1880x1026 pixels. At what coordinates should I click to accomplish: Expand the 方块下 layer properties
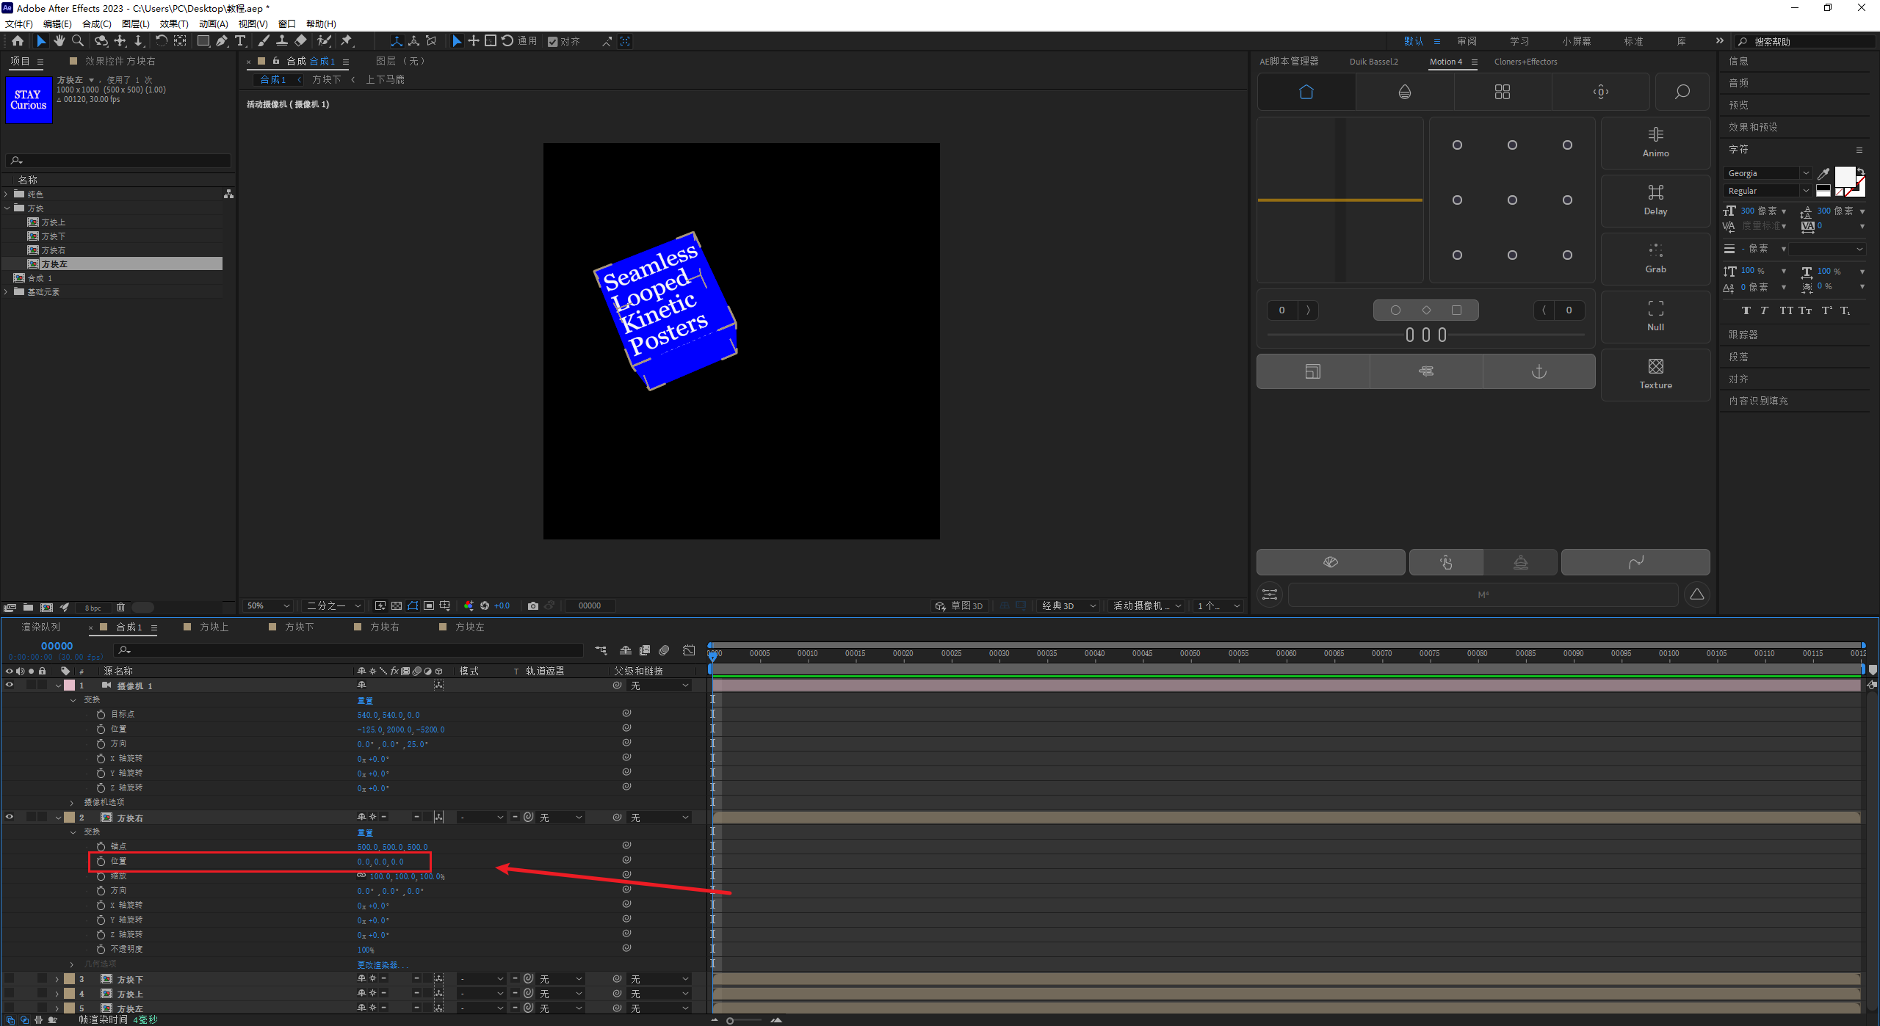57,979
